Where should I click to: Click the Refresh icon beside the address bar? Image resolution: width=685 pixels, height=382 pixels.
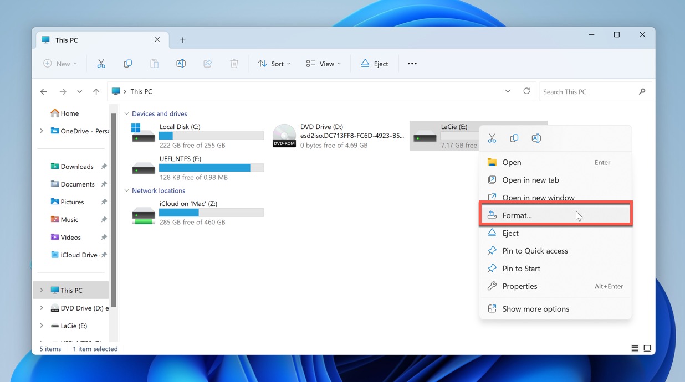[x=526, y=91]
